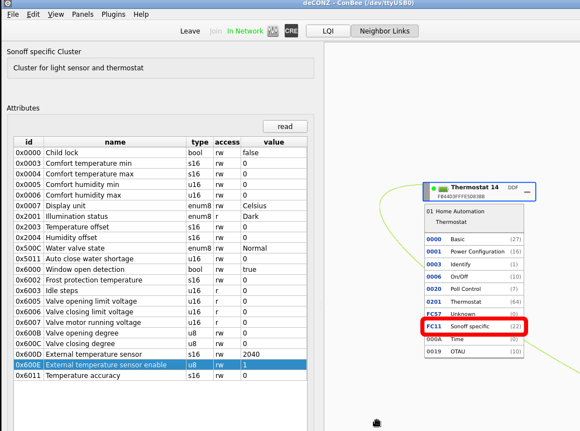
Task: Open the 000A Time cluster
Action: 474,339
